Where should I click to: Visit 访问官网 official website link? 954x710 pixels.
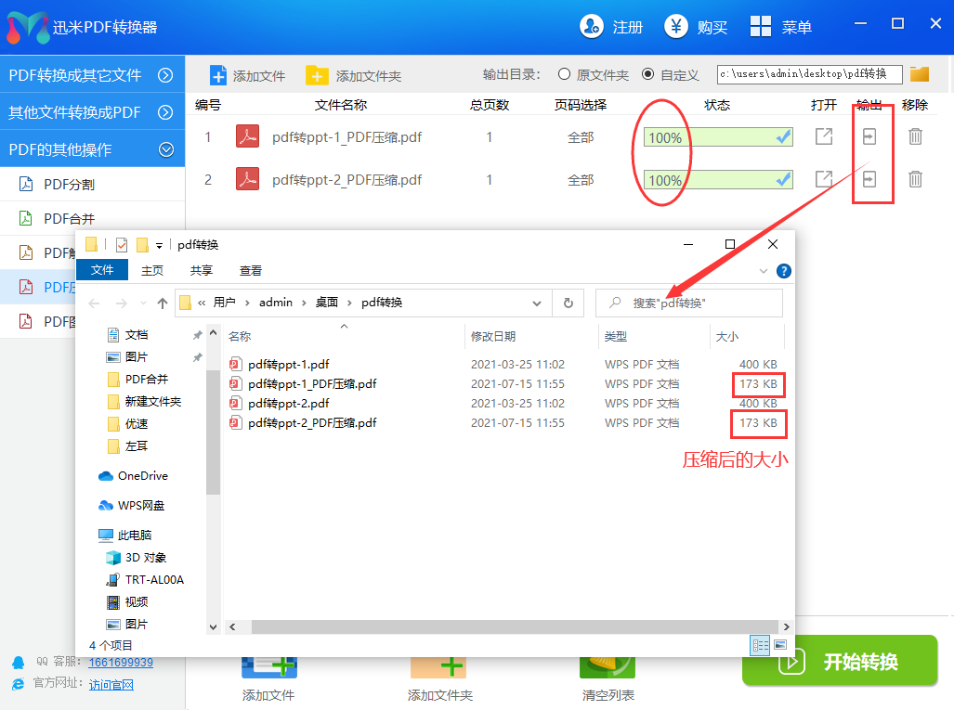pyautogui.click(x=111, y=685)
